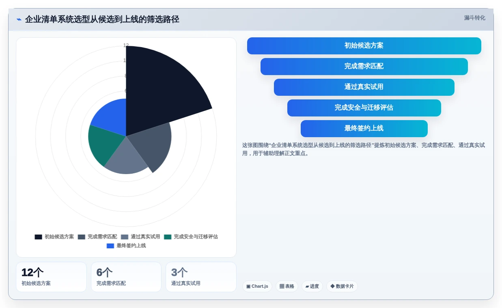Open the 6个 完成需求匹配 stat card
The width and height of the screenshot is (502, 308).
[126, 277]
